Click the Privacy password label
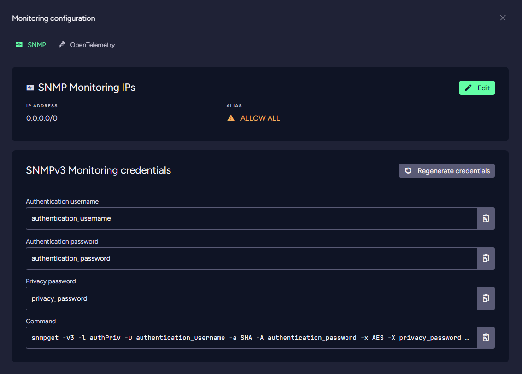The height and width of the screenshot is (374, 522). click(51, 281)
